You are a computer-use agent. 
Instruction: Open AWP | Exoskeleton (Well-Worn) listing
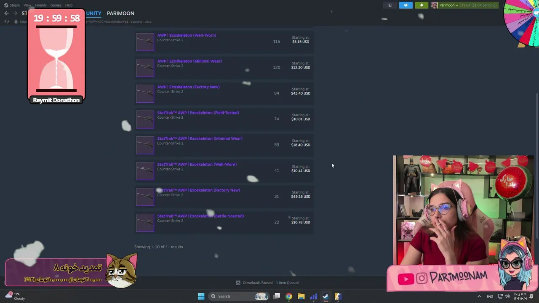pos(187,35)
